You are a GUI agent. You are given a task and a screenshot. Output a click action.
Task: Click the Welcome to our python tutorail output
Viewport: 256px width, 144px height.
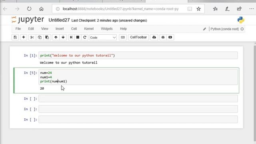point(68,63)
